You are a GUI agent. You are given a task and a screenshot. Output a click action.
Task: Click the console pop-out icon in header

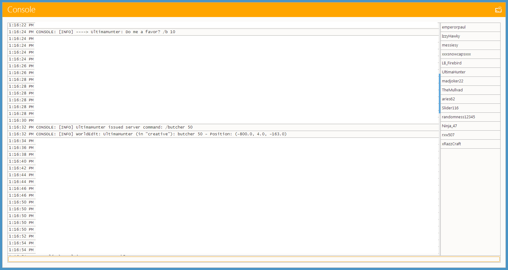coord(498,10)
